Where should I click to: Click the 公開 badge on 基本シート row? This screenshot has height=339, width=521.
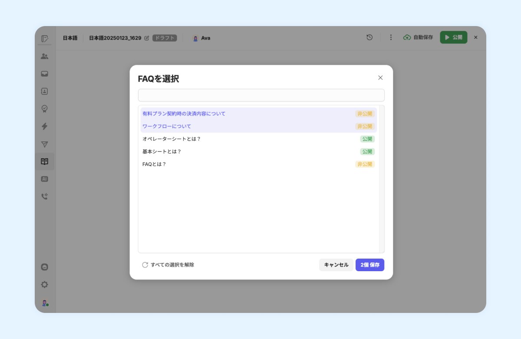coord(367,152)
